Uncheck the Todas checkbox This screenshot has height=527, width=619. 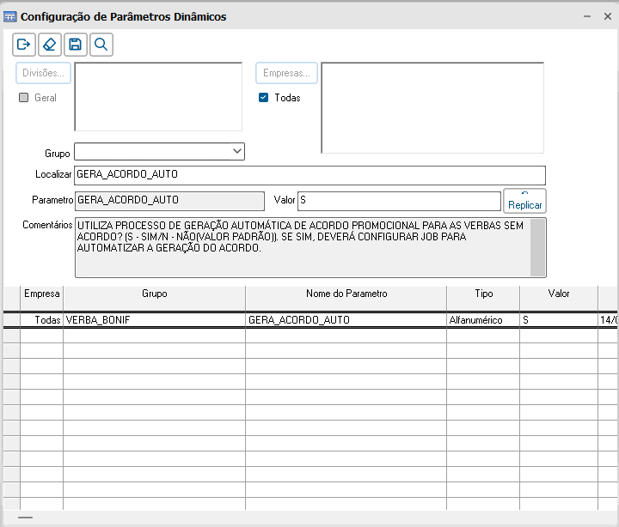[264, 98]
